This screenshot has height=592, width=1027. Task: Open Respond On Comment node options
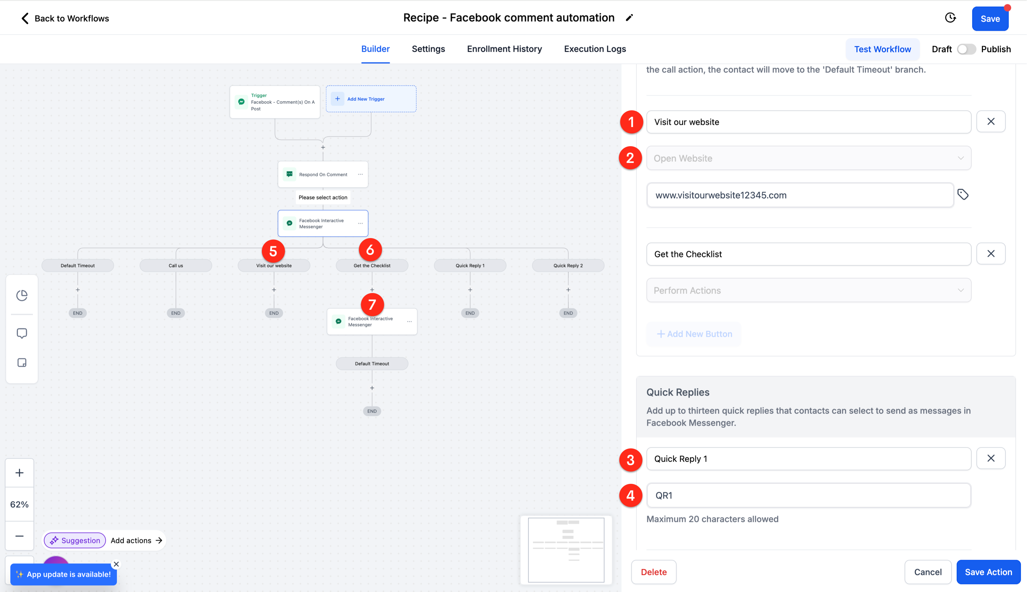[x=360, y=174]
